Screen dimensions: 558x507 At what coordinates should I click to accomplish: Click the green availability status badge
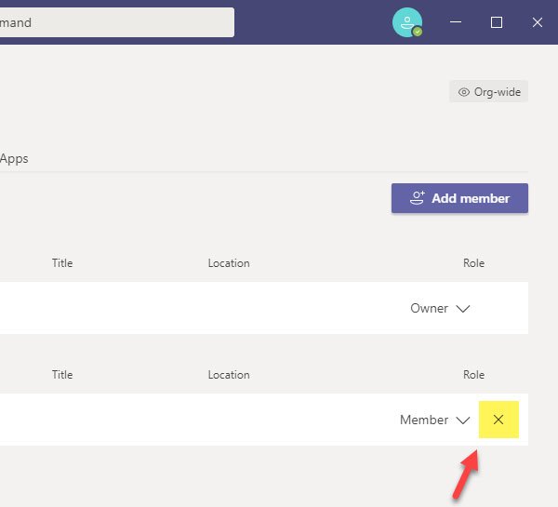pos(418,32)
